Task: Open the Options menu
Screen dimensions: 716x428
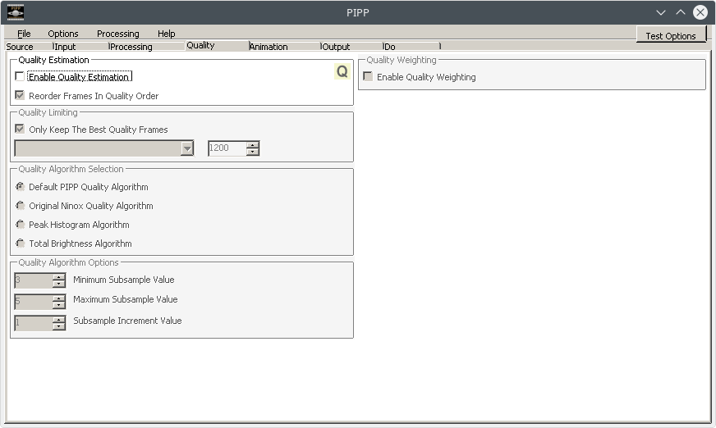Action: [x=63, y=34]
